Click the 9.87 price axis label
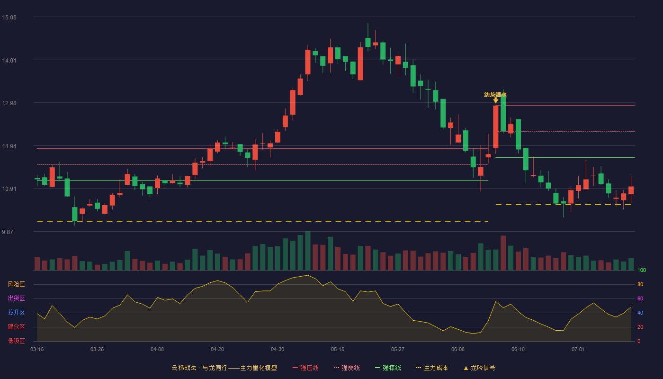The width and height of the screenshot is (663, 379). coord(8,232)
